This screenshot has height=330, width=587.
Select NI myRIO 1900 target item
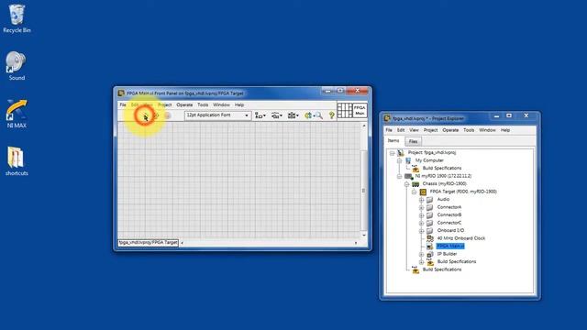443,176
